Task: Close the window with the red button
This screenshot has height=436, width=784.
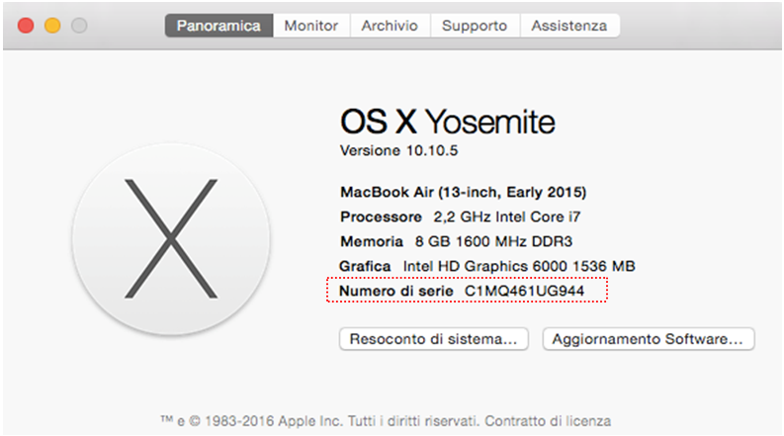Action: tap(26, 26)
